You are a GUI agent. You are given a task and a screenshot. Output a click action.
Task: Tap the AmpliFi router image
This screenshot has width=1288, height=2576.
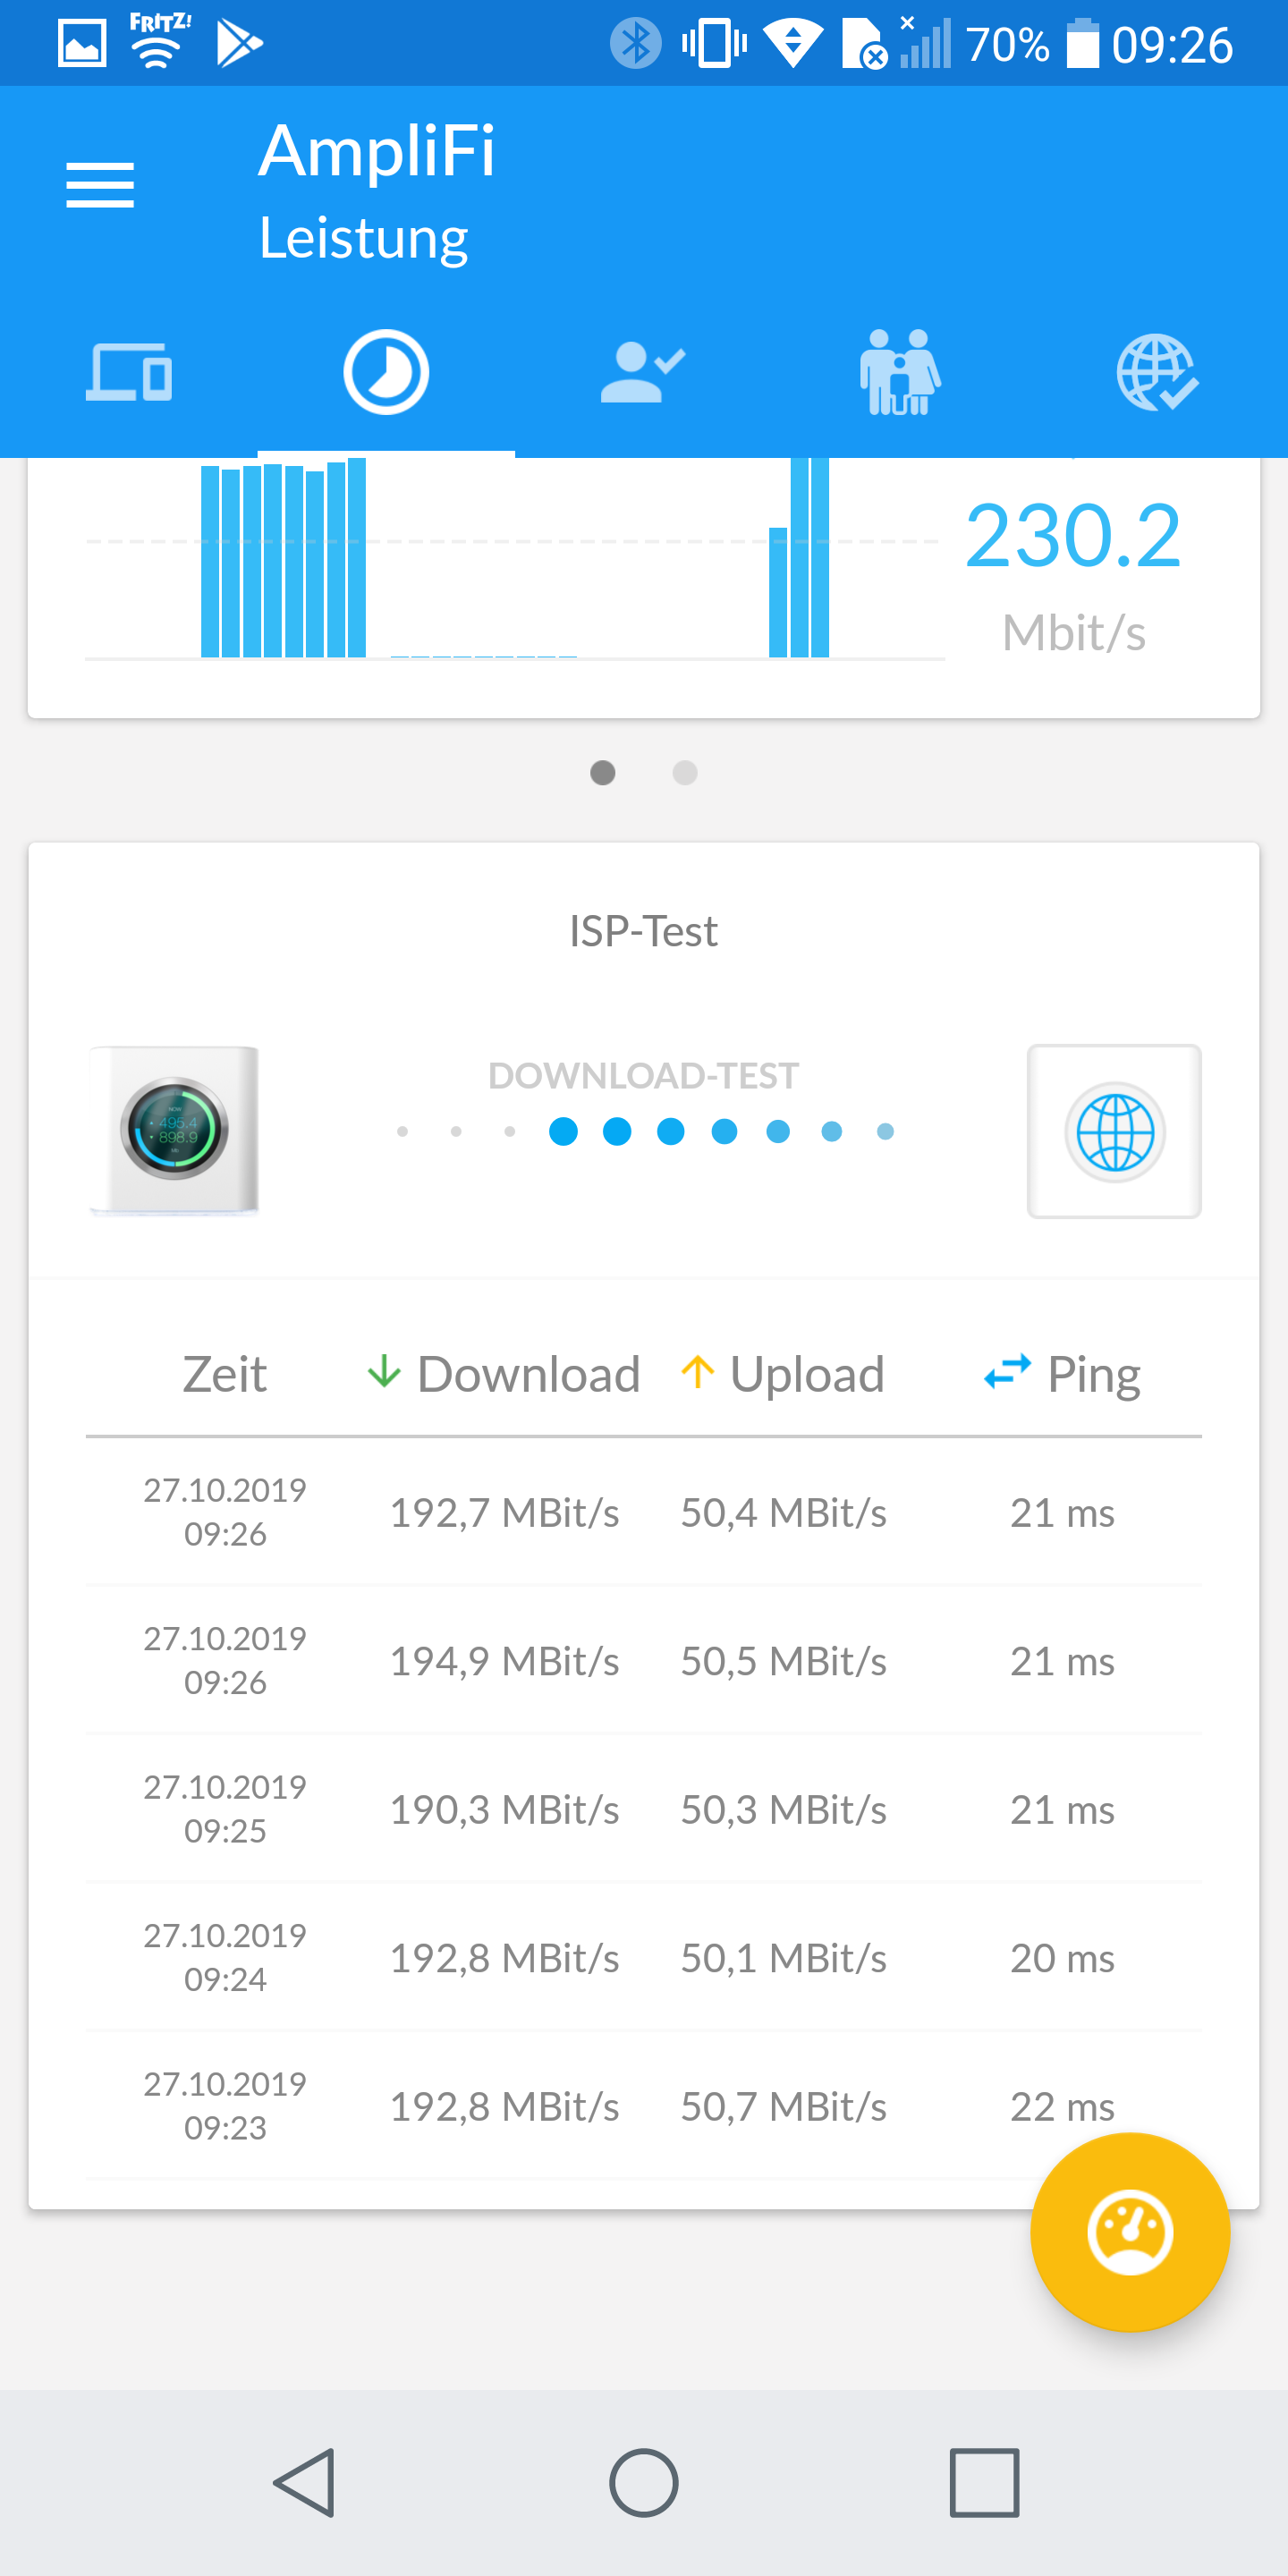(175, 1130)
